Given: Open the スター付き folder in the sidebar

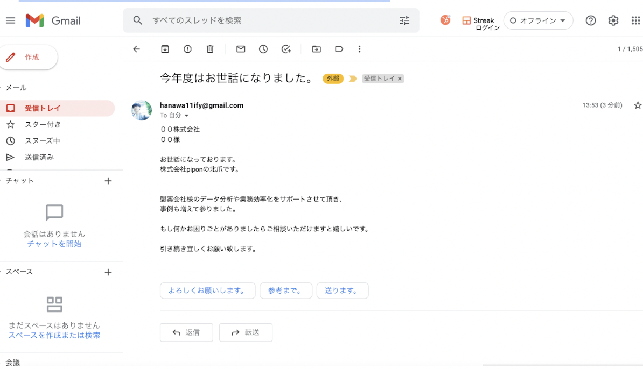Looking at the screenshot, I should click(x=43, y=124).
